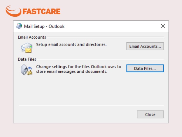
Task: Click the "Mail Setup - Outlook" title text
Action: tap(44, 26)
